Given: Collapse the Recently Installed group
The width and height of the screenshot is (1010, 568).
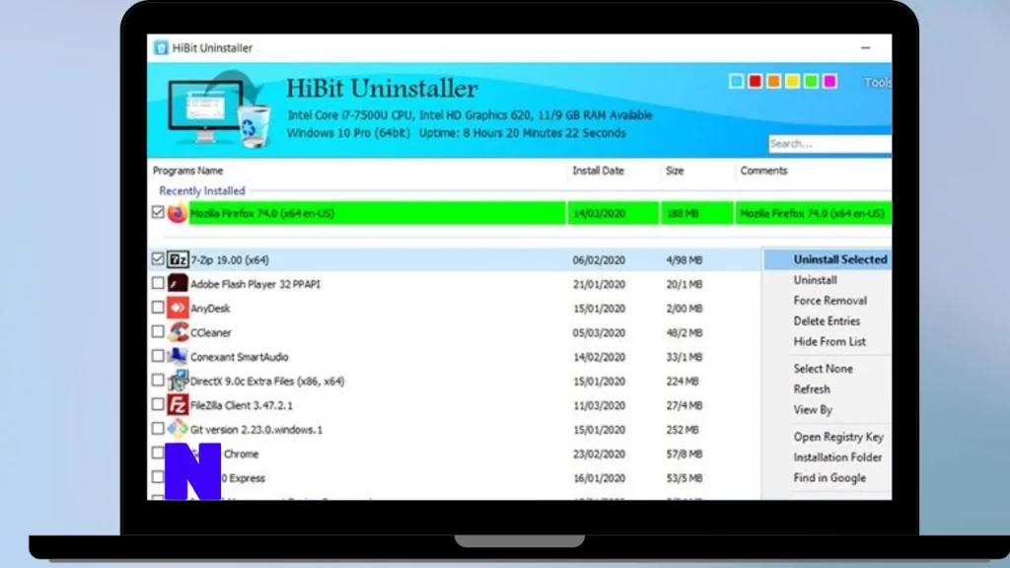Looking at the screenshot, I should (201, 191).
